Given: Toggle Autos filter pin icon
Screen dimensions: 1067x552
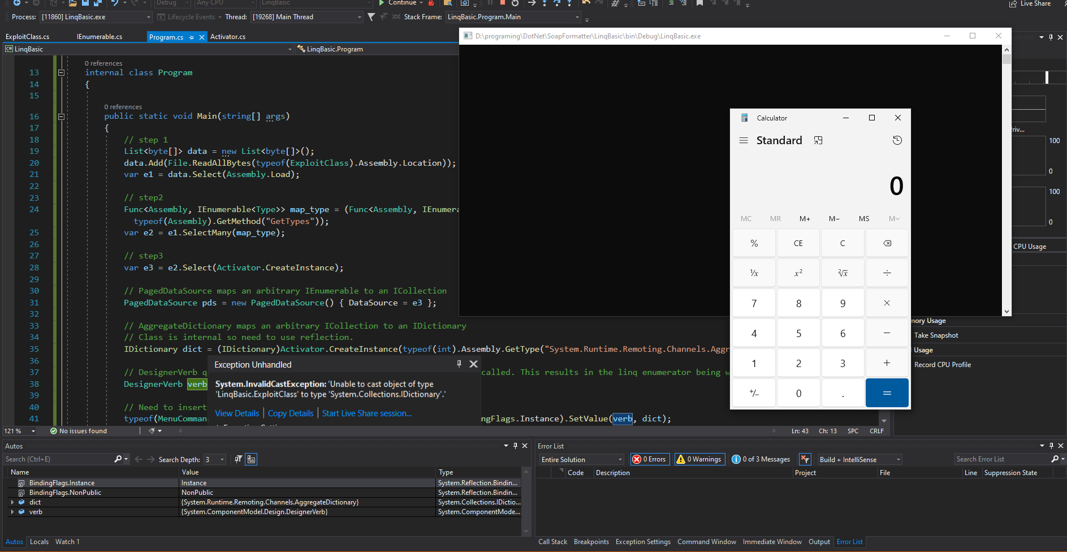Looking at the screenshot, I should (x=239, y=459).
